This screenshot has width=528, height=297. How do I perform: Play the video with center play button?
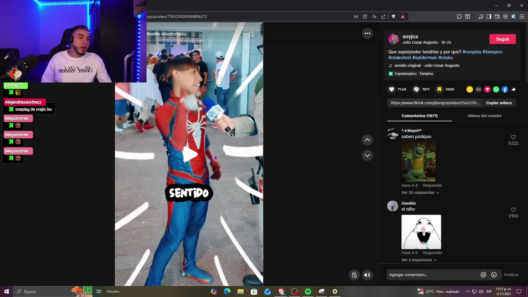click(x=189, y=155)
